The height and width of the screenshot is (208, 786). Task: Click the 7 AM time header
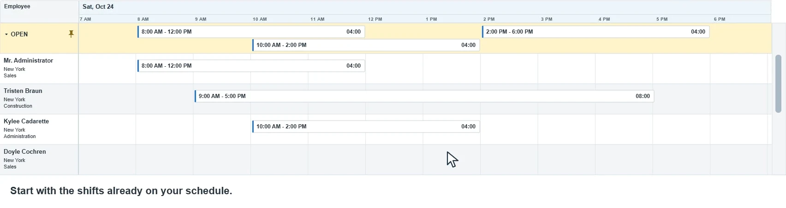85,19
